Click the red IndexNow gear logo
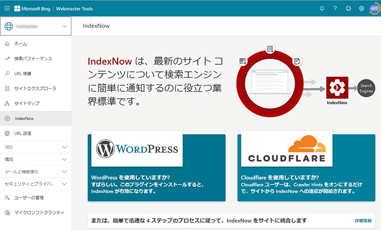Viewport: 381px width, 230px height. pyautogui.click(x=337, y=88)
